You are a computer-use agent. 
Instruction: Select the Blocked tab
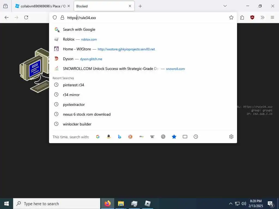click(x=104, y=6)
